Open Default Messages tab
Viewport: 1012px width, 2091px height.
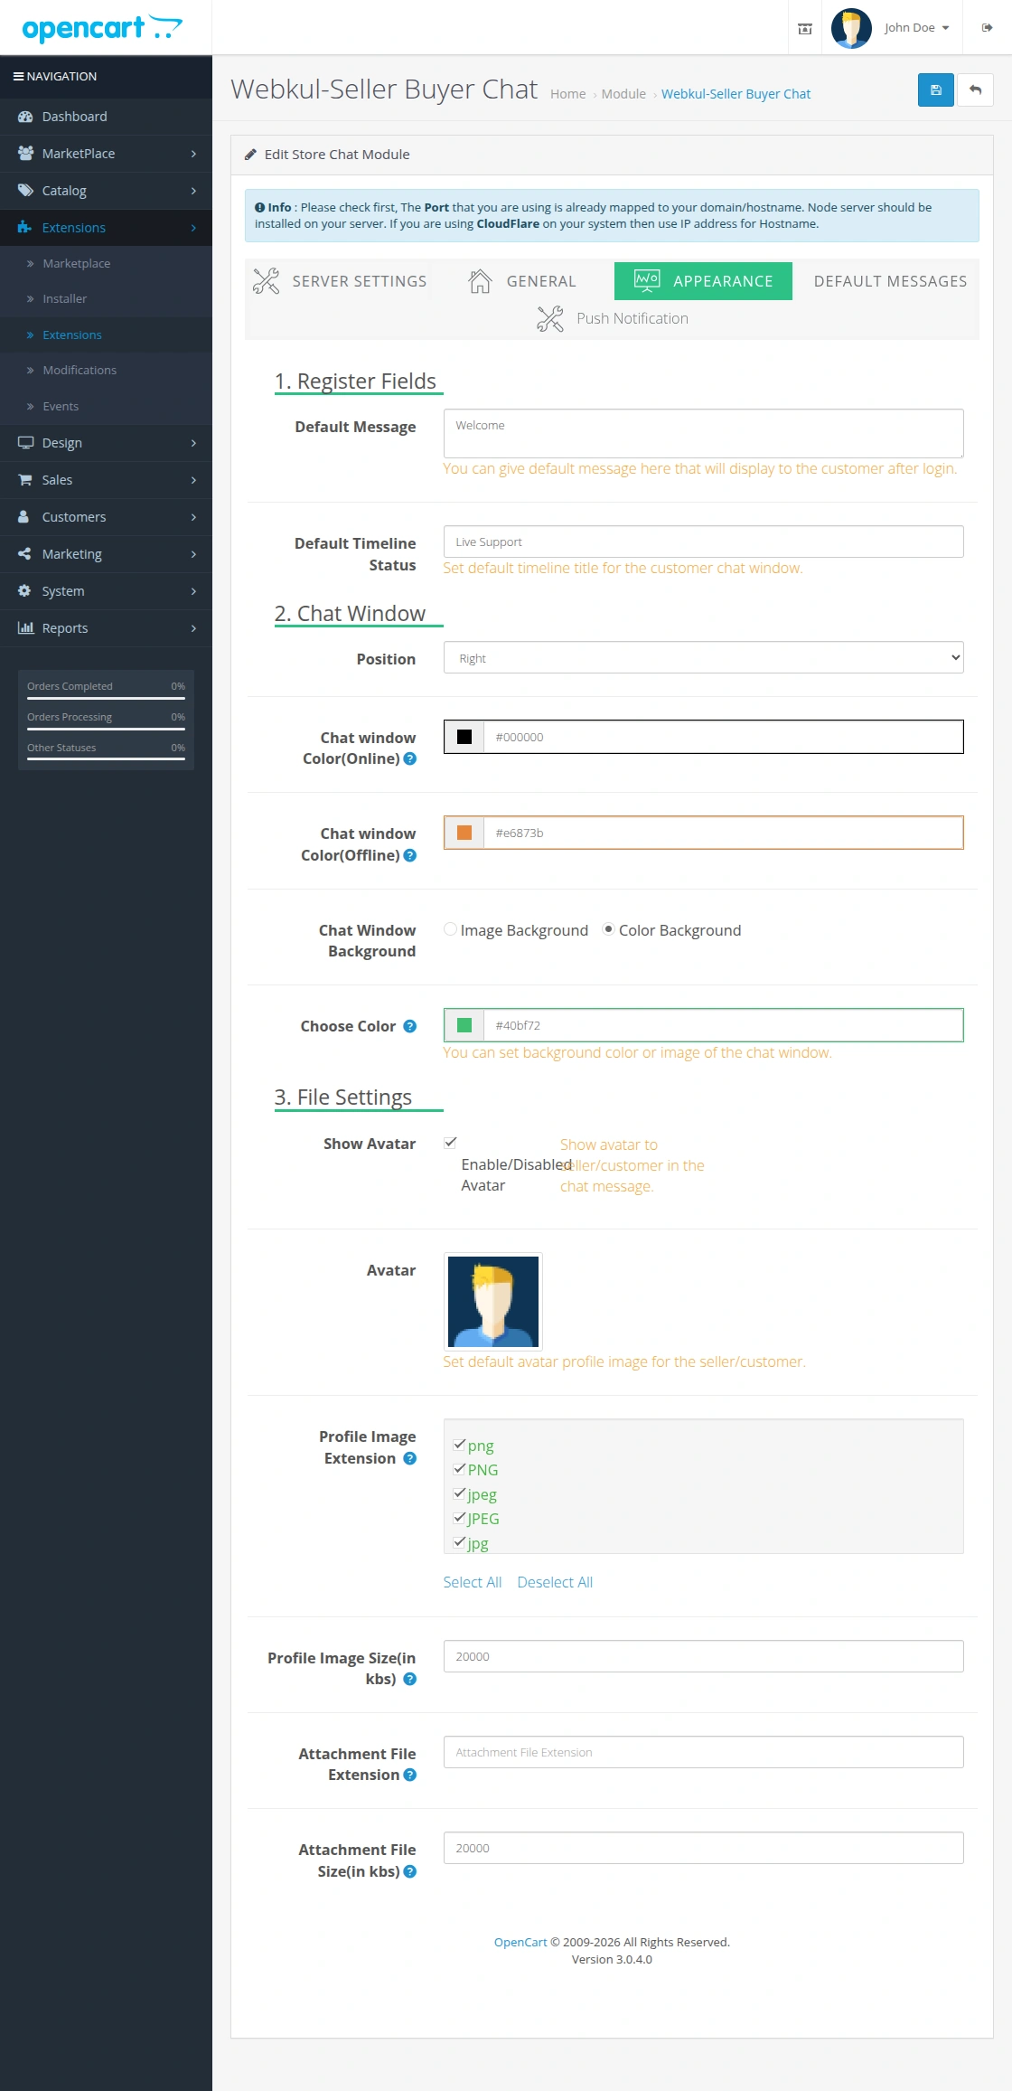tap(890, 281)
